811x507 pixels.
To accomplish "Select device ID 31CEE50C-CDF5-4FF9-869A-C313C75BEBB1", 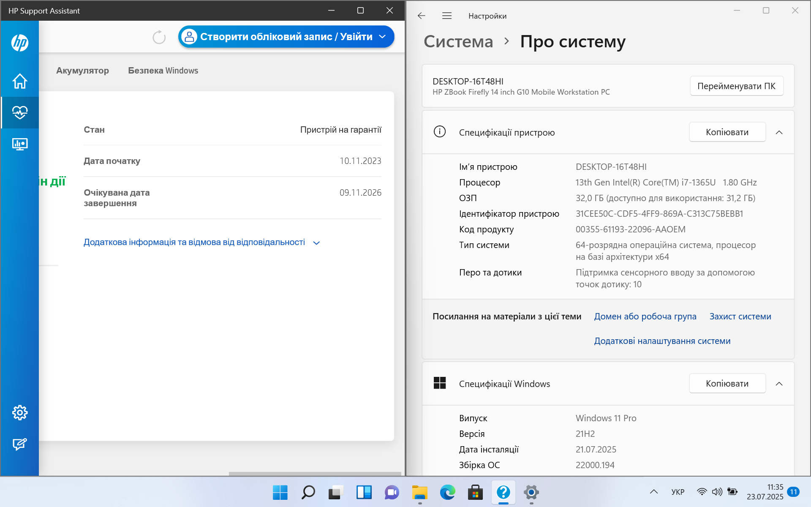I will click(x=659, y=214).
